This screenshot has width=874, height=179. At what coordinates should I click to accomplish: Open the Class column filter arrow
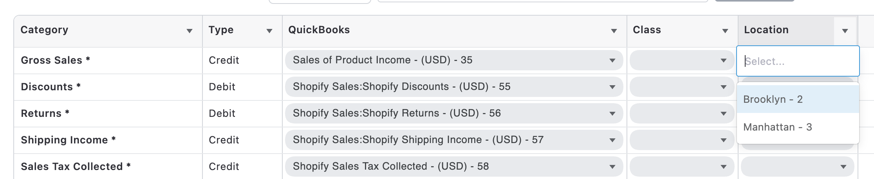coord(725,31)
